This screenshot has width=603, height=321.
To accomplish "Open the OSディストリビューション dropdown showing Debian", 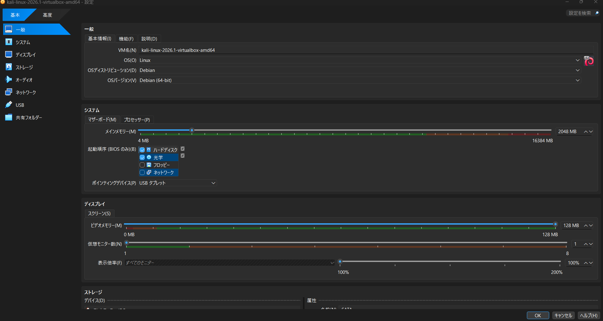I will click(359, 70).
